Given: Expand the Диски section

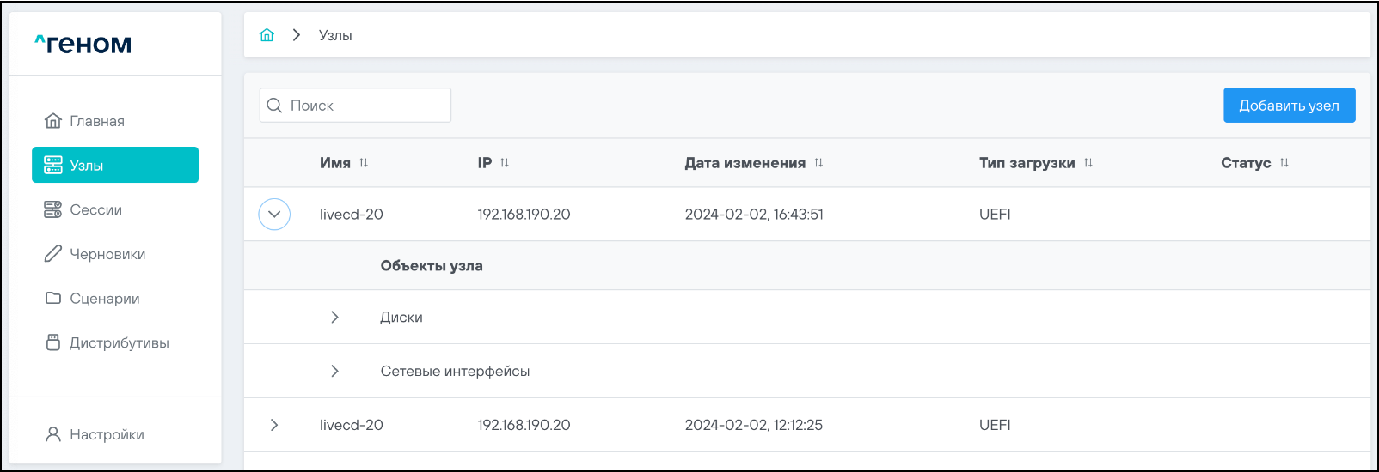Looking at the screenshot, I should [x=334, y=318].
